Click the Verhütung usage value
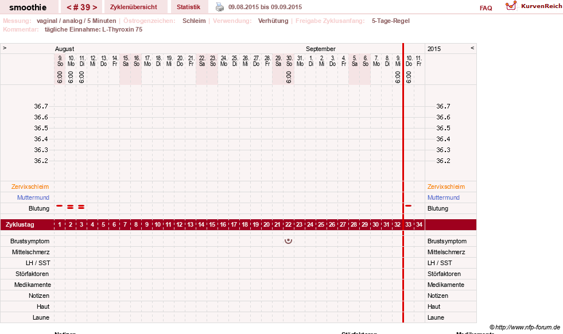This screenshot has width=563, height=334. click(x=273, y=21)
